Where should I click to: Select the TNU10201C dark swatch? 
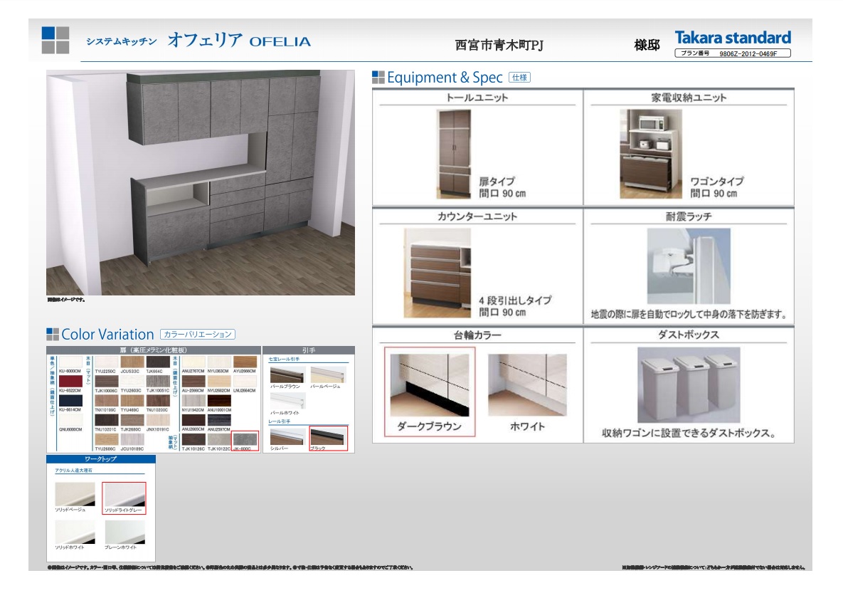click(x=107, y=420)
